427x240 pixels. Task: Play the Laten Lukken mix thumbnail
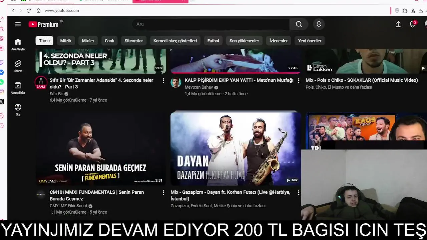(x=366, y=61)
